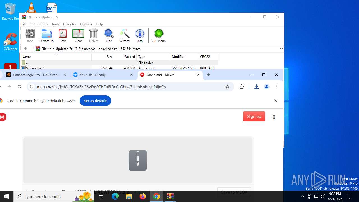359x202 pixels.
Task: Select the Set-up.exe row in WinRAR
Action: (119, 68)
